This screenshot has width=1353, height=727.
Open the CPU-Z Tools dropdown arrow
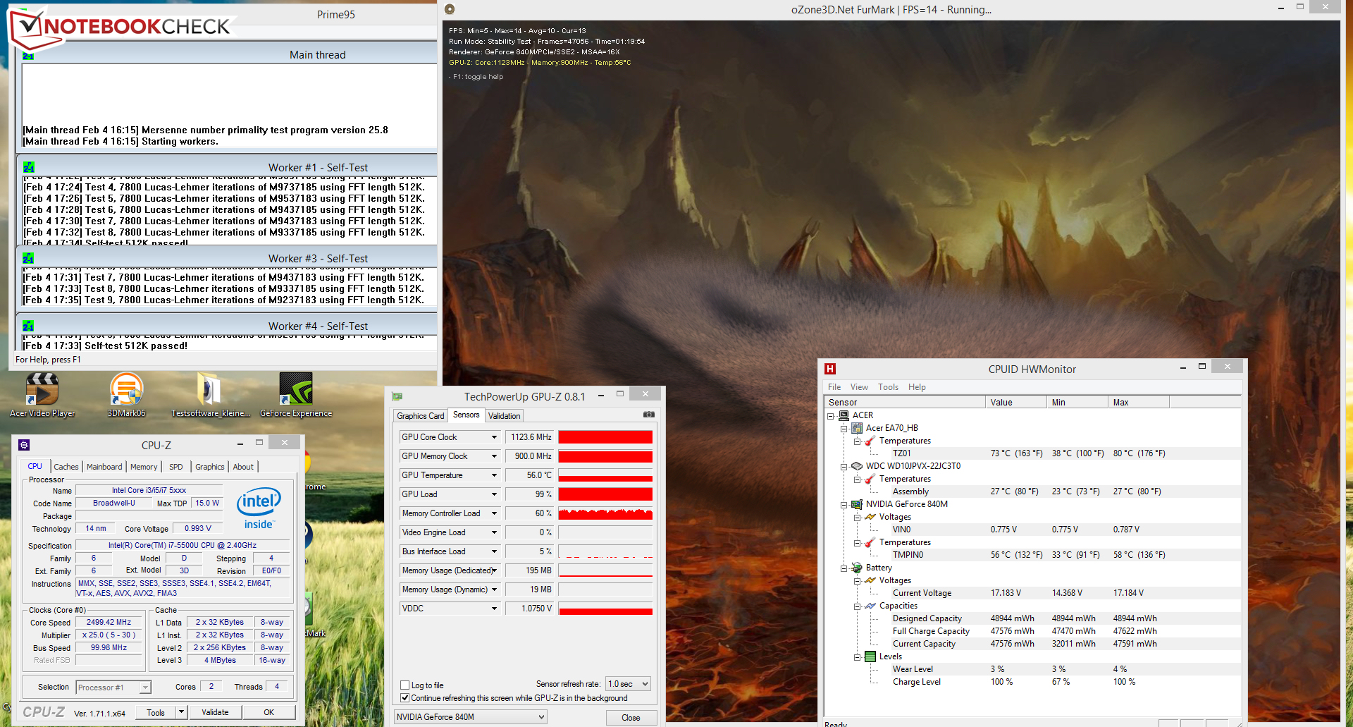181,712
